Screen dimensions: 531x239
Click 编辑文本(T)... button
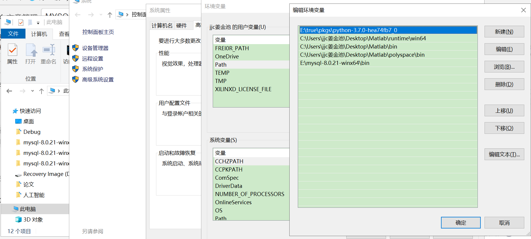(504, 154)
